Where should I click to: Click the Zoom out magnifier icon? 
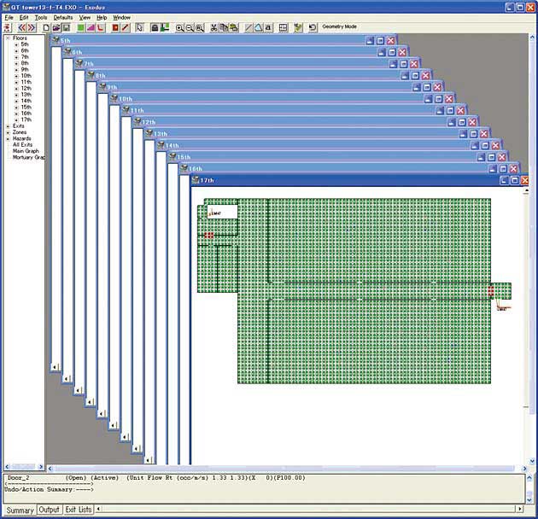[x=190, y=28]
